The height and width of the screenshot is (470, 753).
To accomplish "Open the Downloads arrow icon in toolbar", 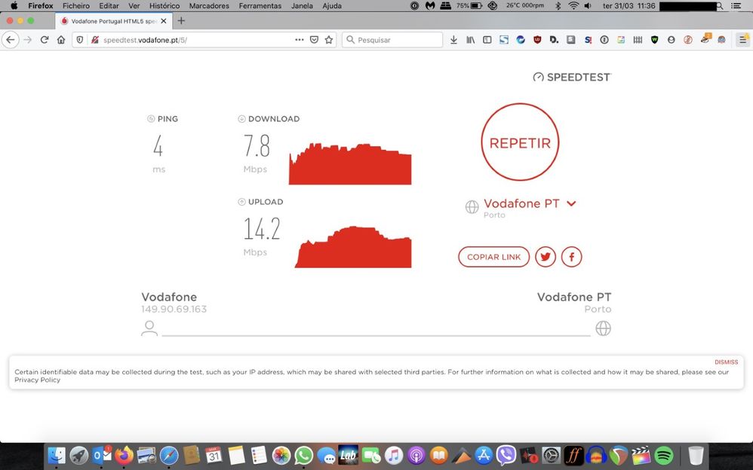I will coord(453,40).
